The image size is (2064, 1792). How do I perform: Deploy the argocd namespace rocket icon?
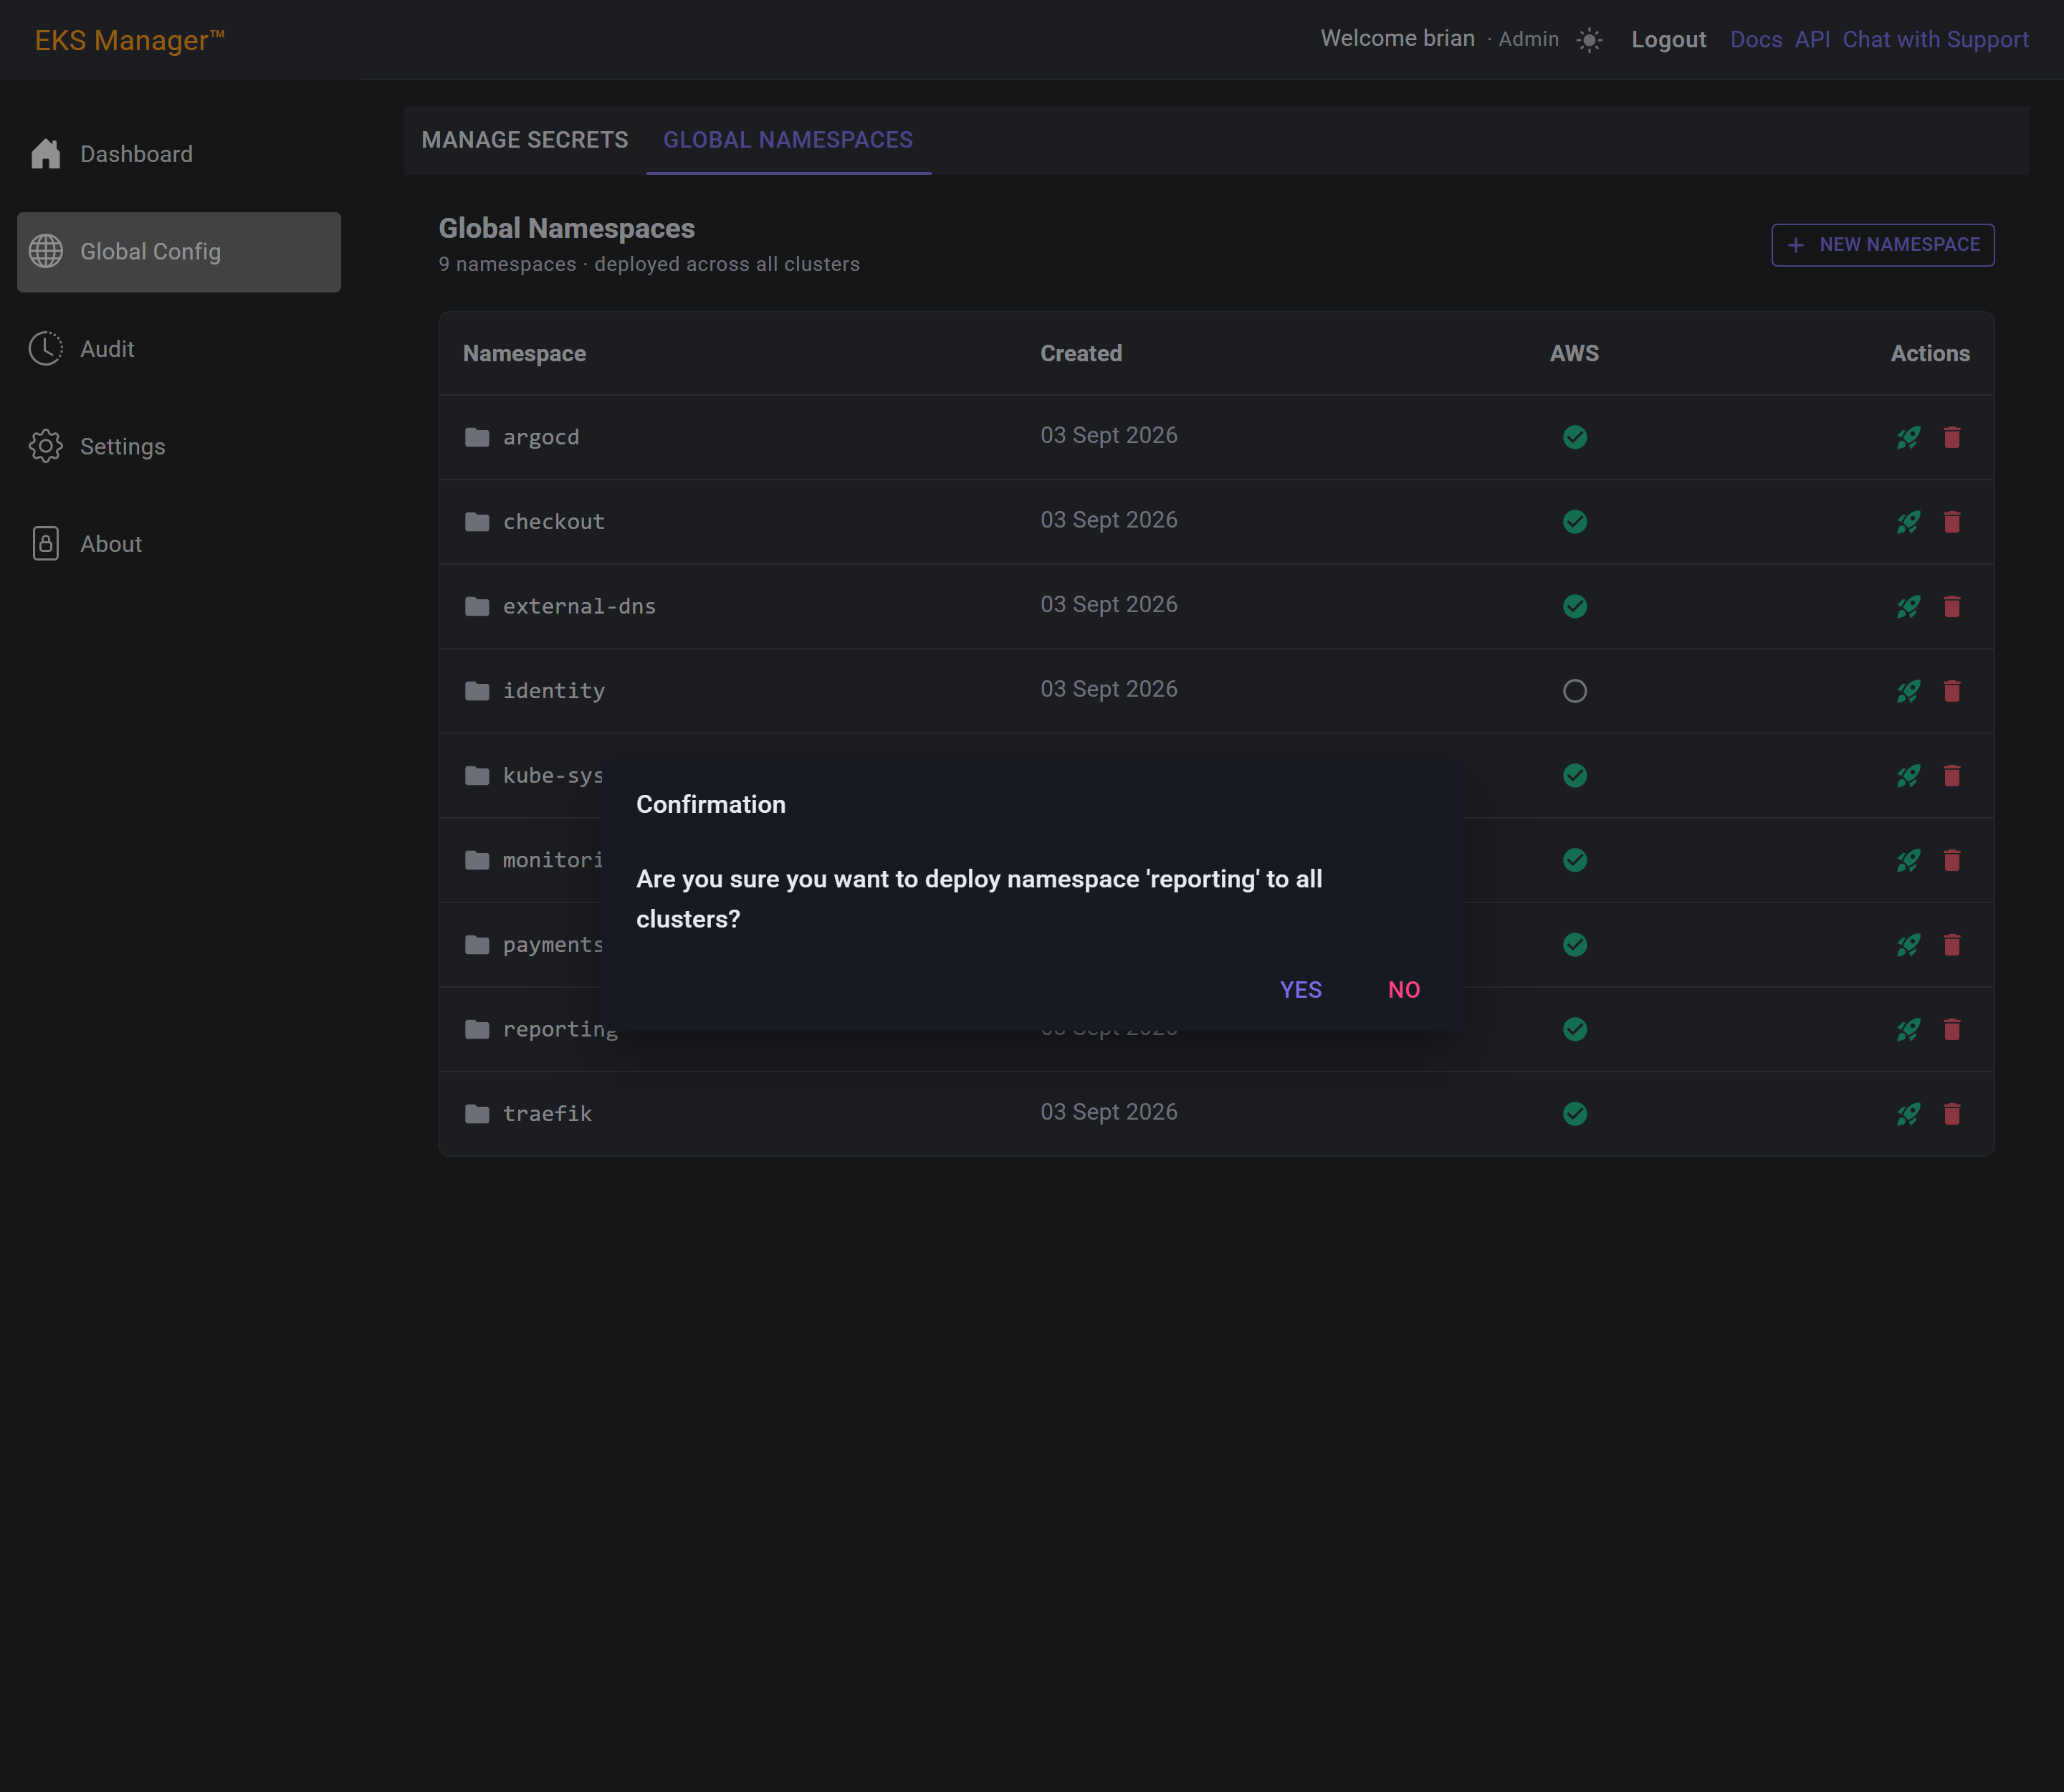pos(1908,437)
